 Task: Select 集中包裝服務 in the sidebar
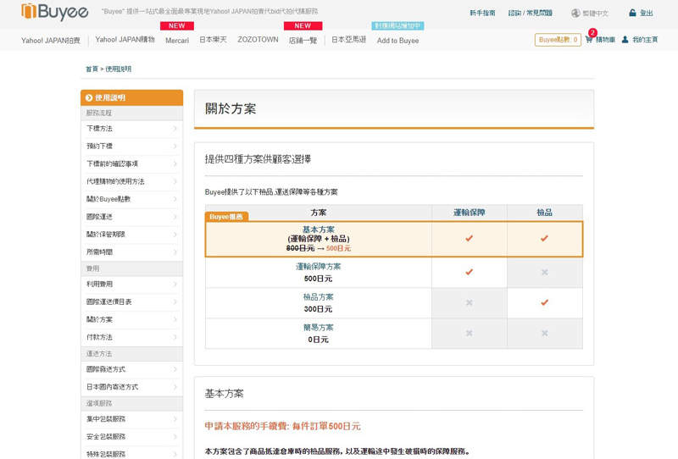point(105,419)
